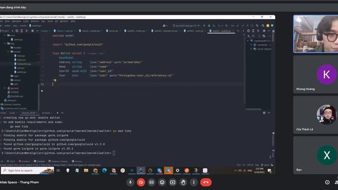Open the run configuration dropdown
Image resolution: width=338 pixels, height=190 pixels.
[186, 26]
